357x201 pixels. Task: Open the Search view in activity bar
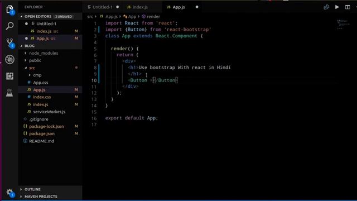(x=9, y=26)
